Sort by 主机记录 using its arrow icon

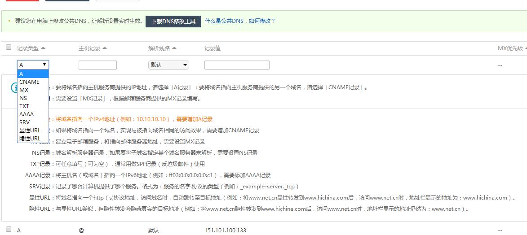pyautogui.click(x=105, y=48)
